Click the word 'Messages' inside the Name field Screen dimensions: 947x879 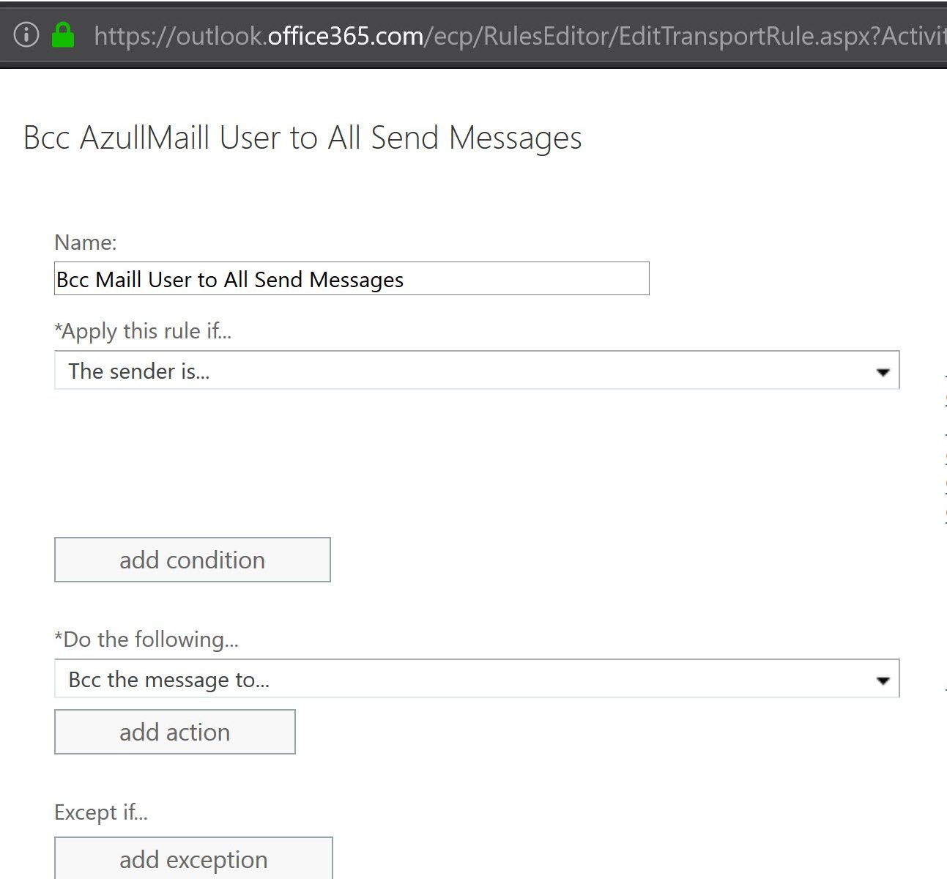(x=357, y=280)
